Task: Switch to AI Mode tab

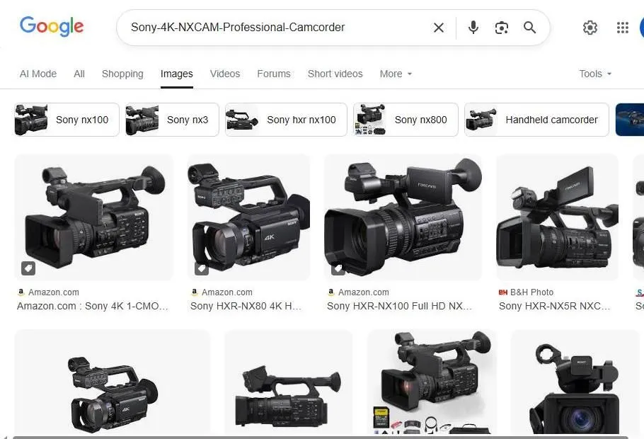Action: [x=38, y=74]
